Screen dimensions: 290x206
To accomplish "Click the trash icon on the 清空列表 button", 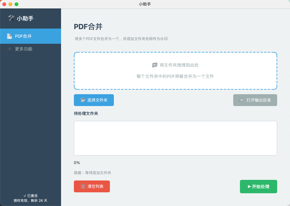I will click(83, 186).
